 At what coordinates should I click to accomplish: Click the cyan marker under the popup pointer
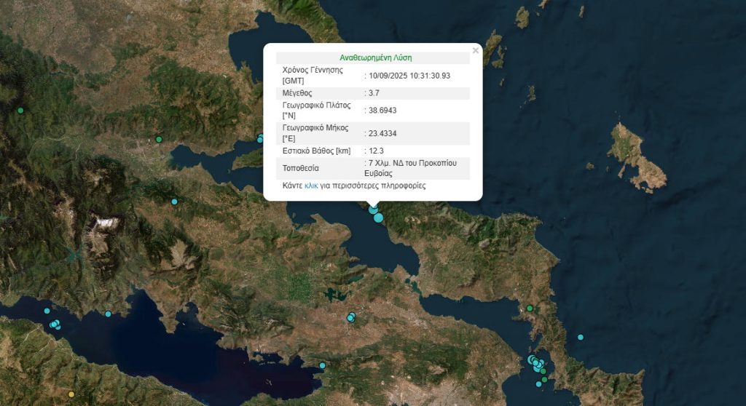(374, 210)
